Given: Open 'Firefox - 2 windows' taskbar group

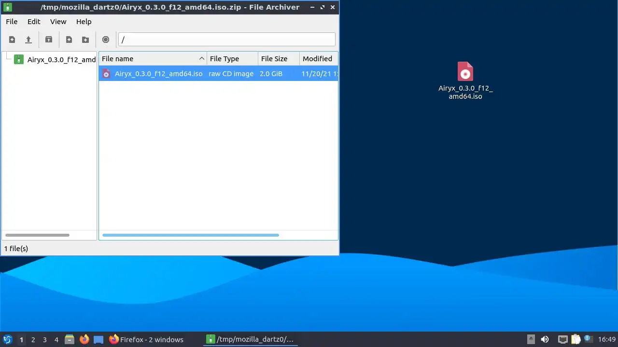Looking at the screenshot, I should point(146,340).
